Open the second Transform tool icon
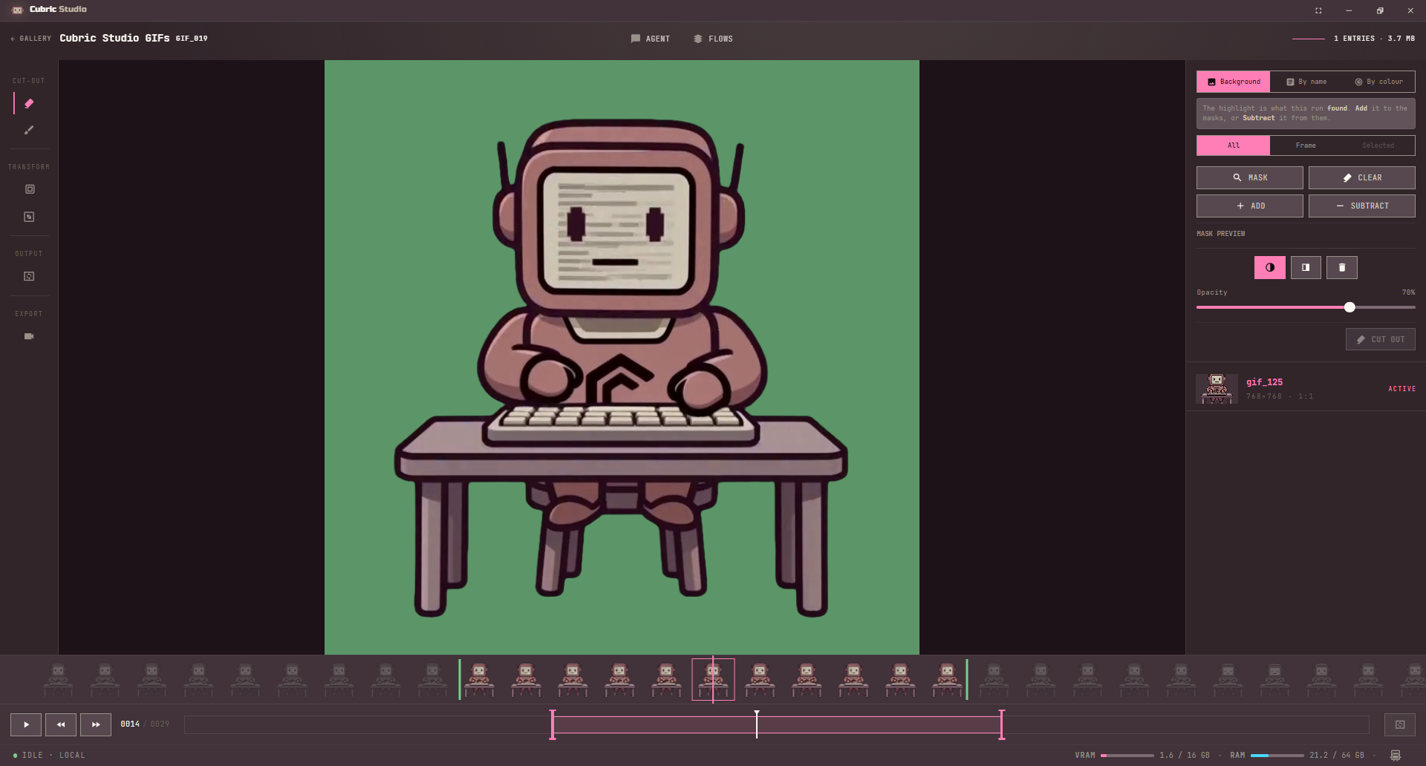Image resolution: width=1426 pixels, height=766 pixels. 29,217
